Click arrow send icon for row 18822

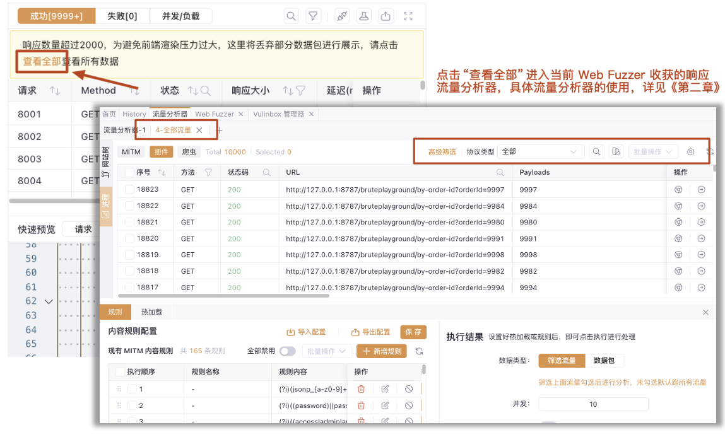pyautogui.click(x=701, y=206)
